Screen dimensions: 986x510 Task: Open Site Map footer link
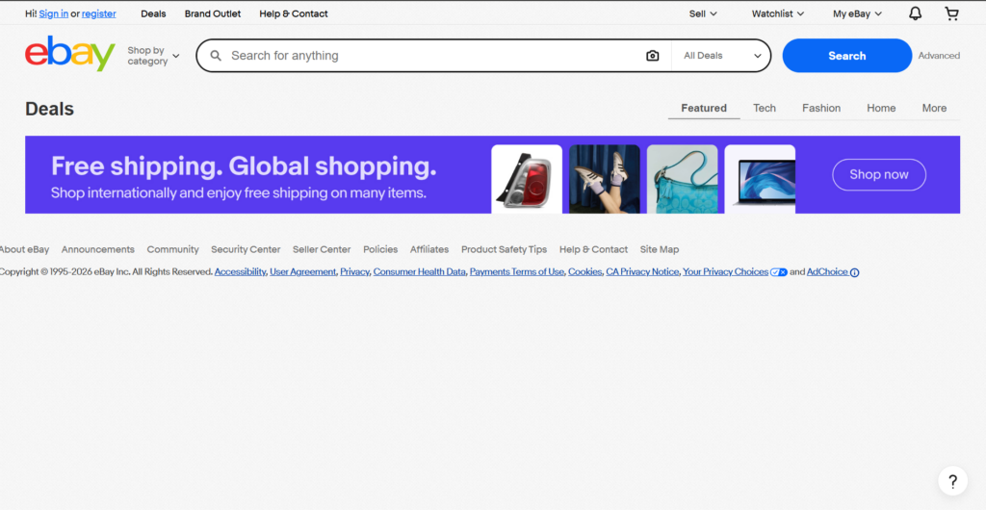tap(659, 249)
